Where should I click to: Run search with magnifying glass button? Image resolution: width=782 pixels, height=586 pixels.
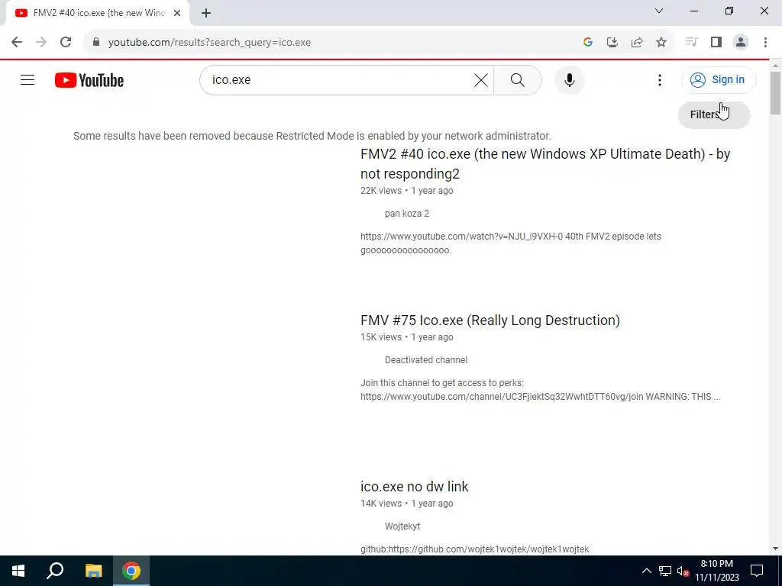pos(517,79)
